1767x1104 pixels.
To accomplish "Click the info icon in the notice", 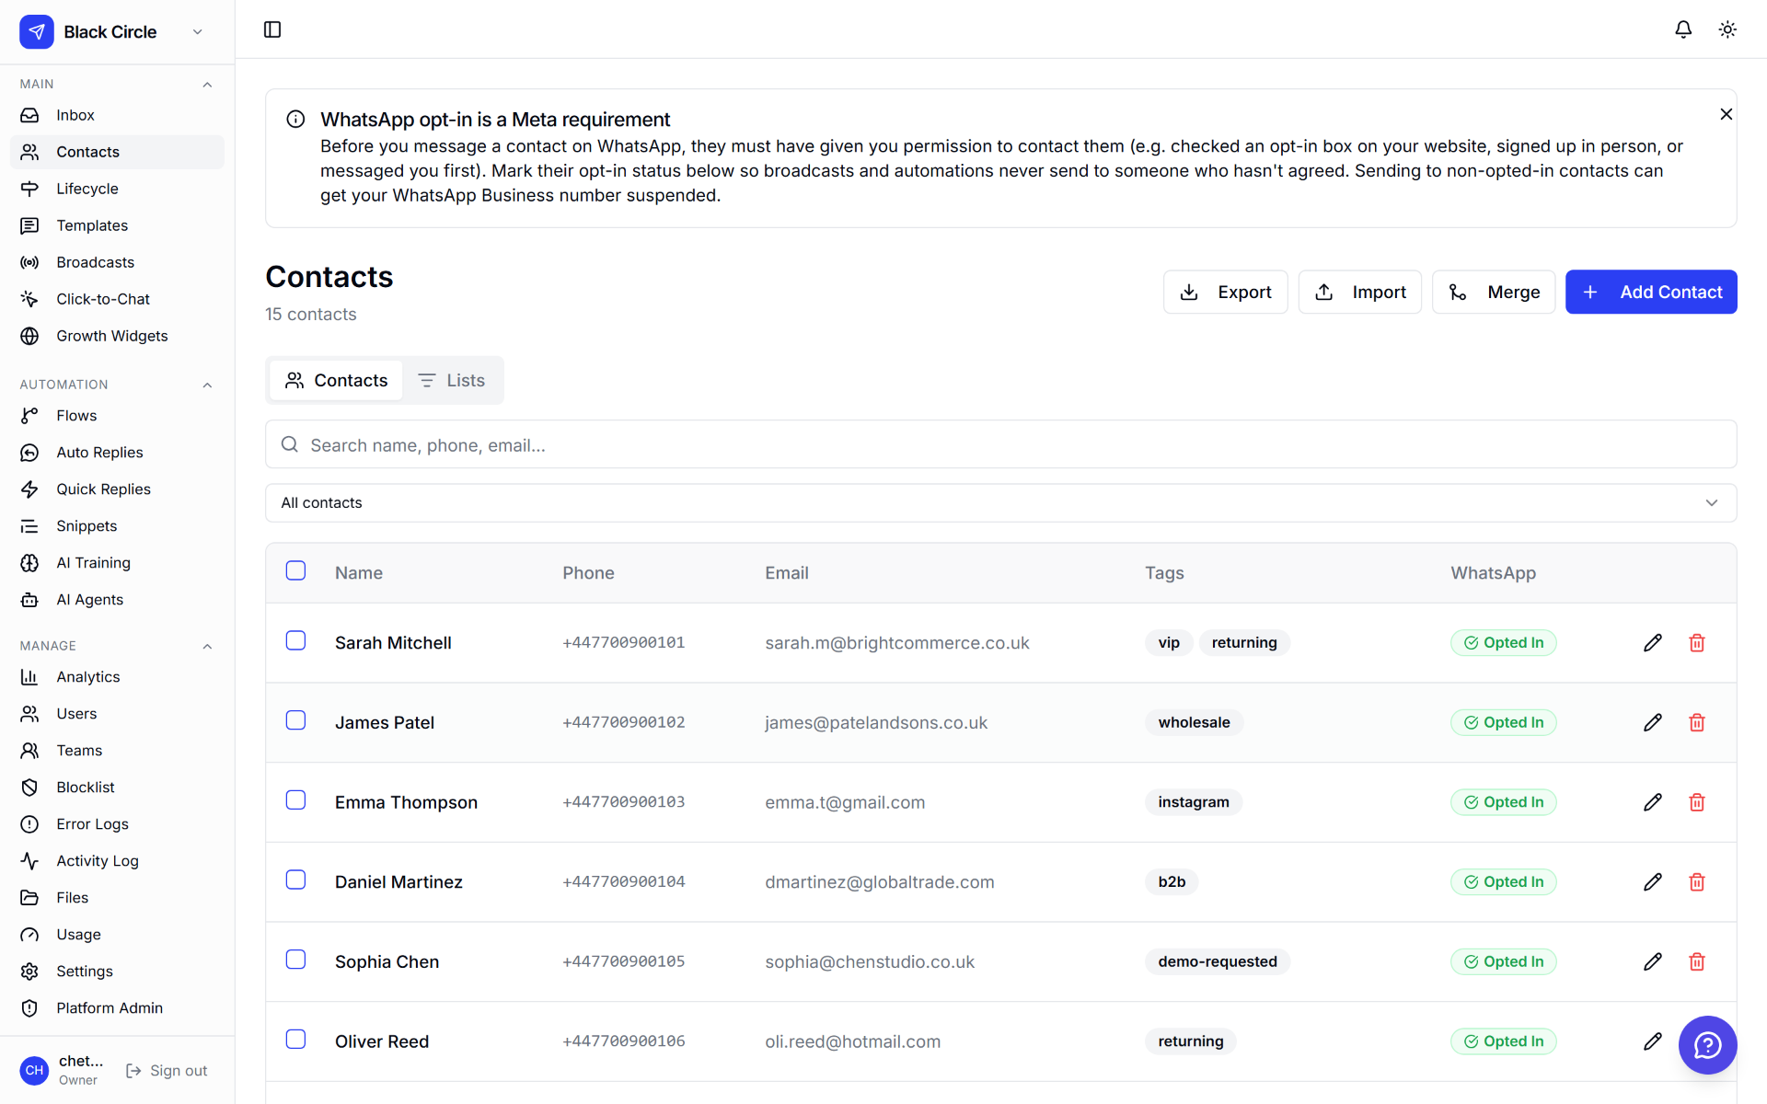I will [x=295, y=119].
